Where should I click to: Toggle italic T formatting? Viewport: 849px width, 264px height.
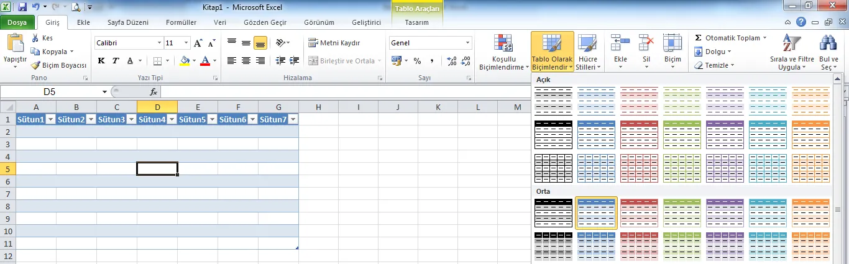116,61
